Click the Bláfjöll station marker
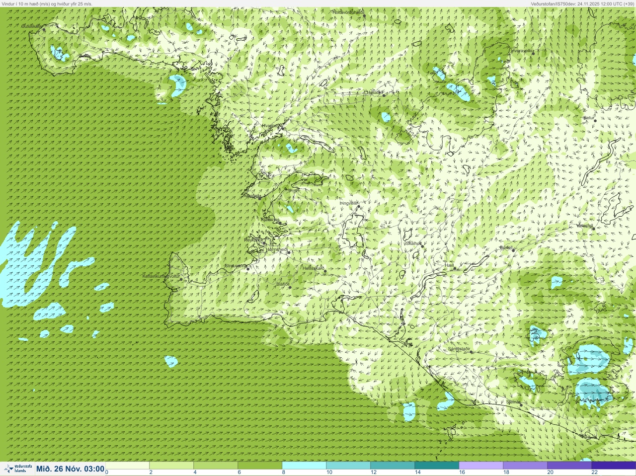The width and height of the screenshot is (636, 476). [290, 287]
